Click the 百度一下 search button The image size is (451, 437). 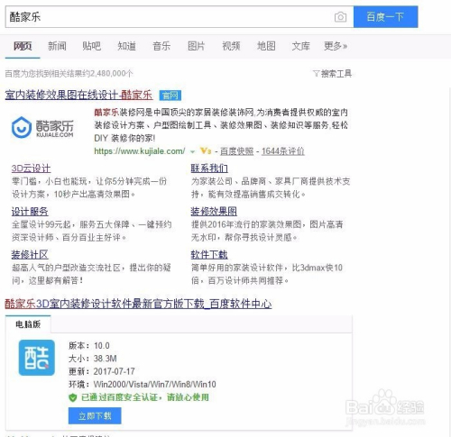click(x=385, y=17)
